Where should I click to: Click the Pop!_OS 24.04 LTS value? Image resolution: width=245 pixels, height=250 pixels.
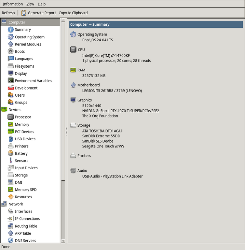coord(98,40)
